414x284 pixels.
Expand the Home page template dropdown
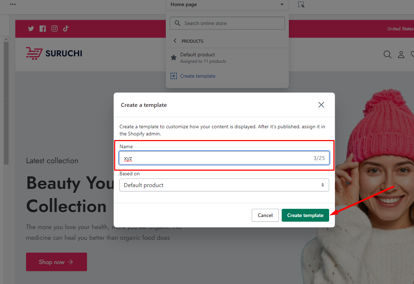click(x=228, y=5)
